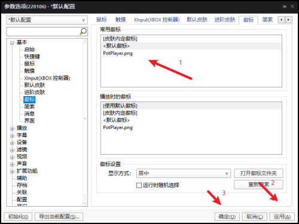Select PotPlayer.png in 常用徽标 list
Image resolution: width=299 pixels, height=224 pixels.
click(x=191, y=53)
